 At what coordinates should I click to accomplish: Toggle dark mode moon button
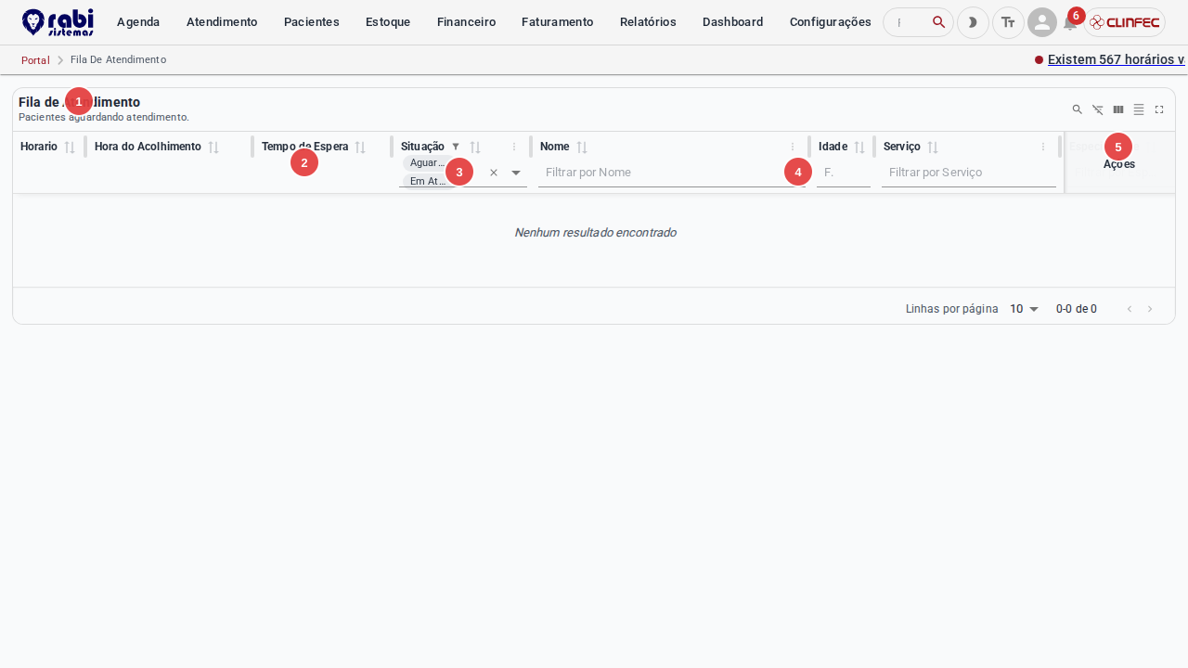(x=973, y=22)
